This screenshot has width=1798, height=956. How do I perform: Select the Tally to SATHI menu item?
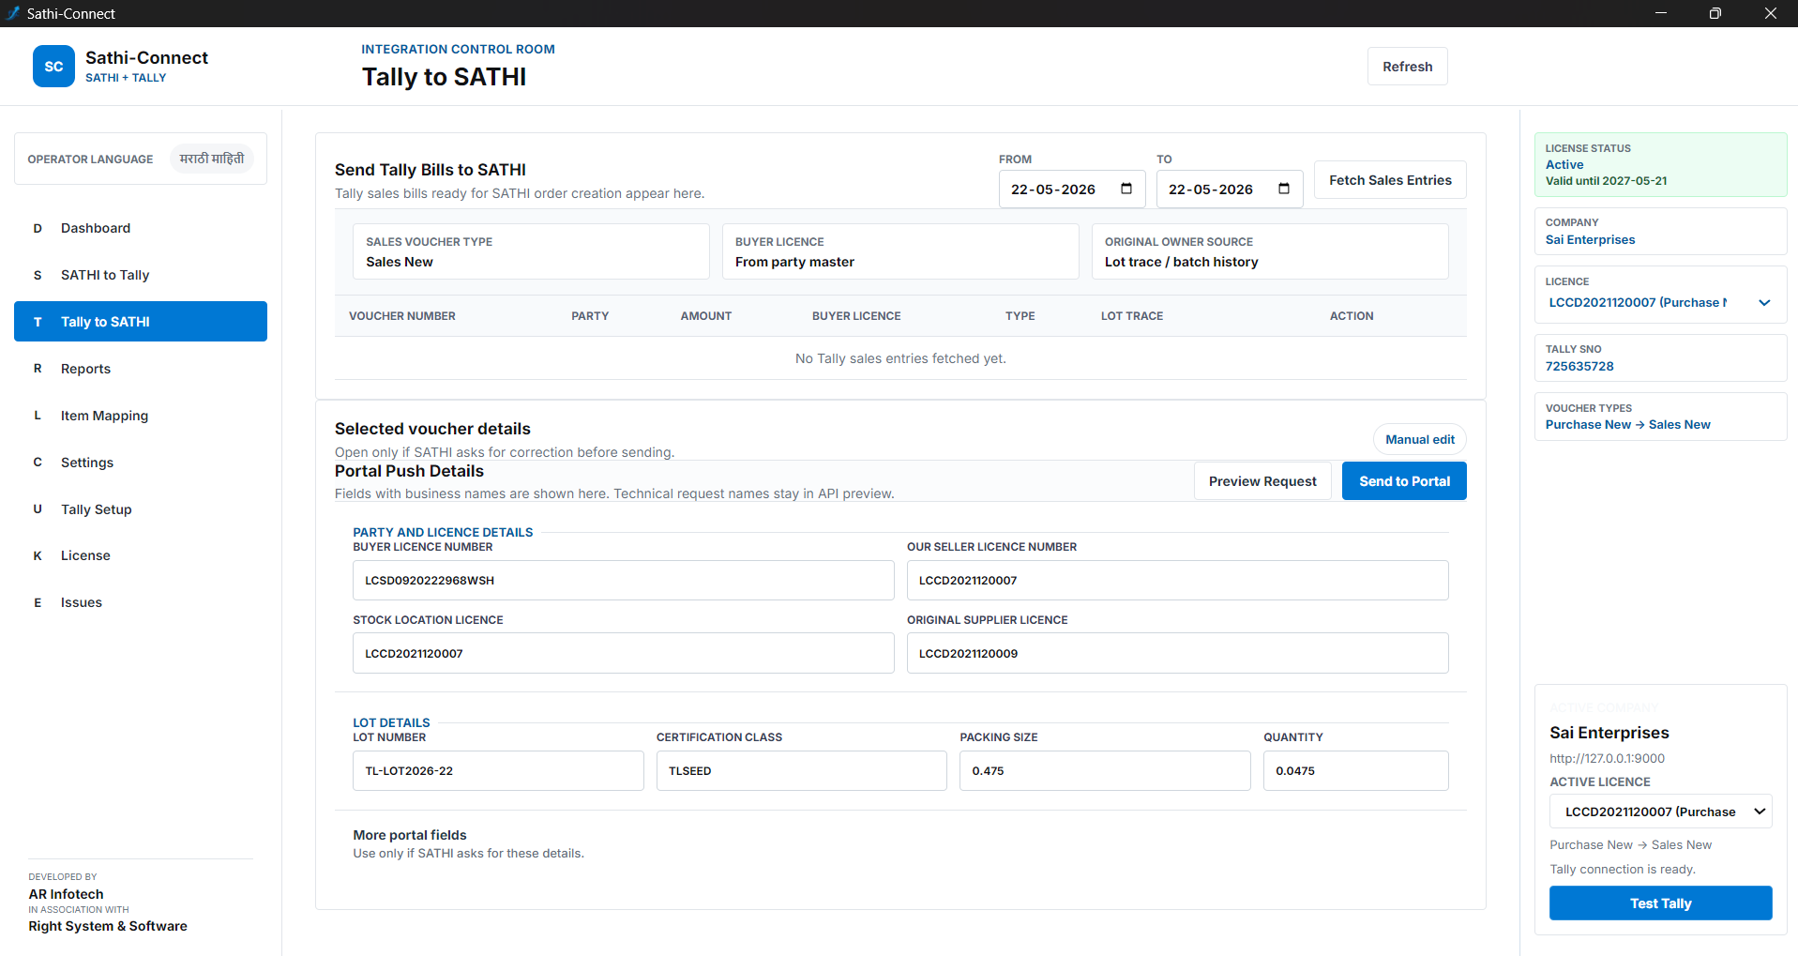click(x=141, y=322)
